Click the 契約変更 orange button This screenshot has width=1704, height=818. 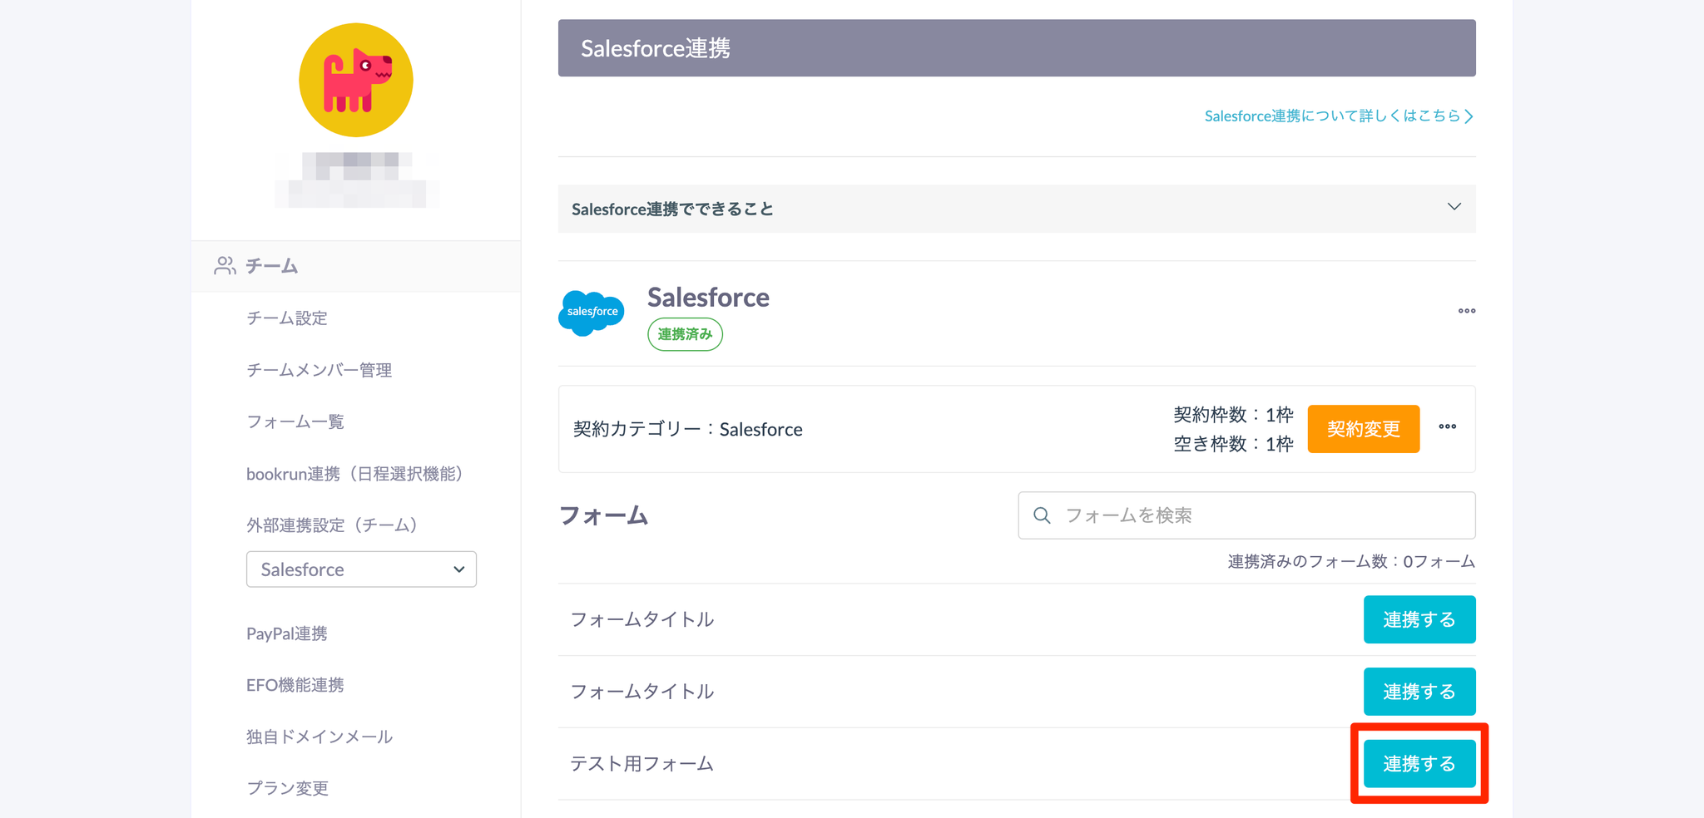point(1363,429)
